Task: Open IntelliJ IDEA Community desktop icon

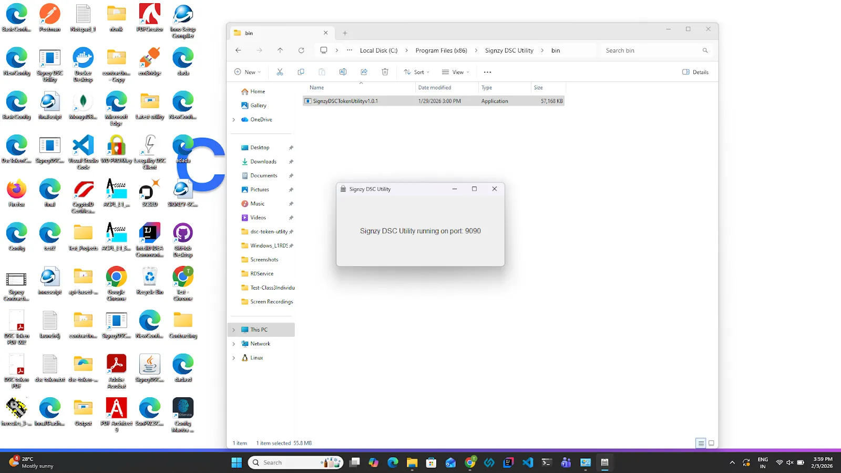Action: tap(150, 240)
